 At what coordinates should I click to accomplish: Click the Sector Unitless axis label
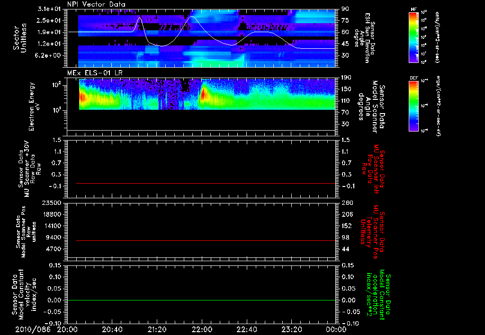(x=20, y=38)
